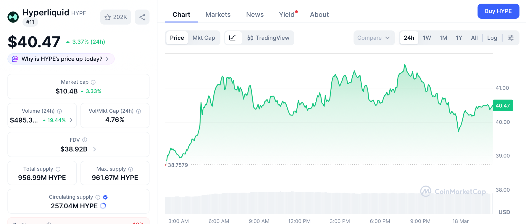Viewport: 526px width, 224px height.
Task: Click the Max. supply info icon
Action: (x=131, y=169)
